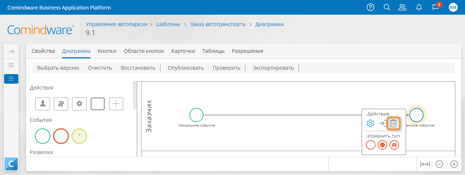Pick the script task element

[x=61, y=104]
